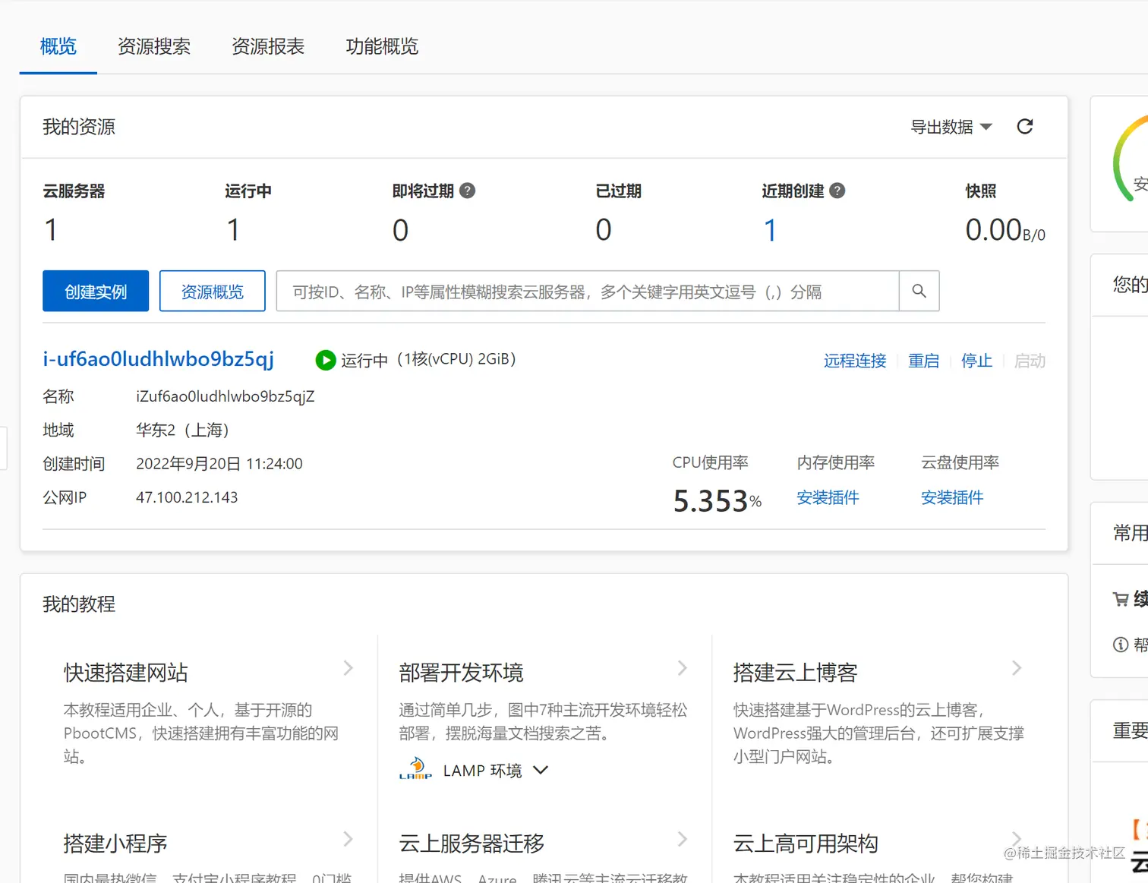Viewport: 1148px width, 883px height.
Task: Open the 快速搭建网站 tutorial arrow
Action: click(348, 668)
